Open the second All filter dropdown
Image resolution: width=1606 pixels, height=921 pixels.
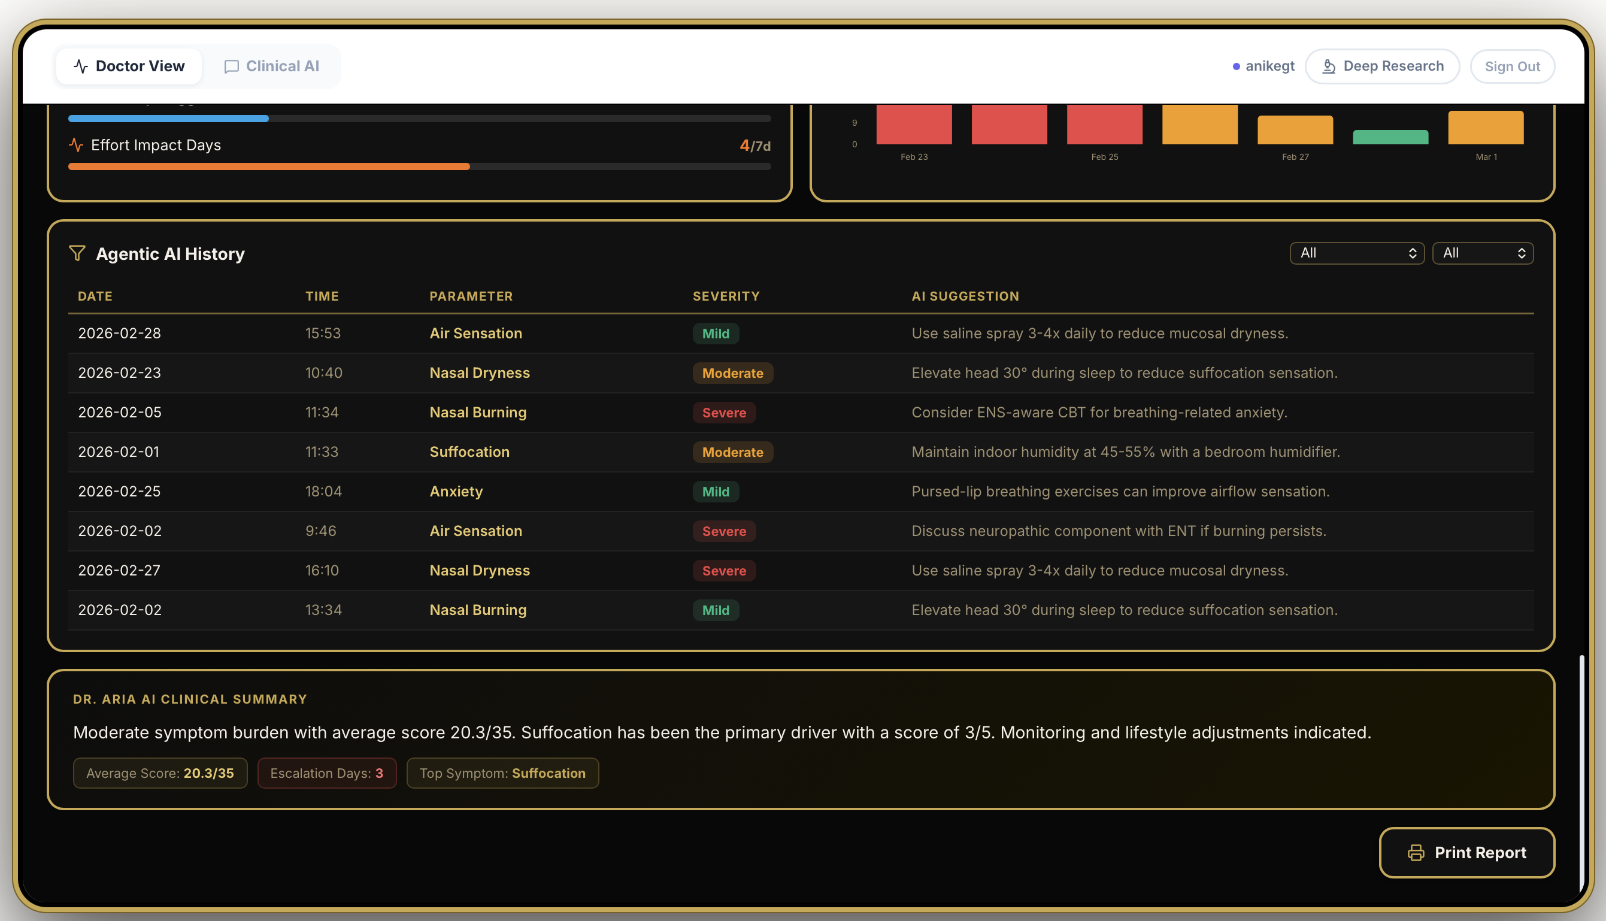pos(1482,254)
